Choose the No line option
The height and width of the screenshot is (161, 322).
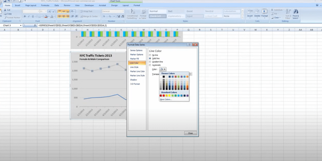[x=150, y=55]
